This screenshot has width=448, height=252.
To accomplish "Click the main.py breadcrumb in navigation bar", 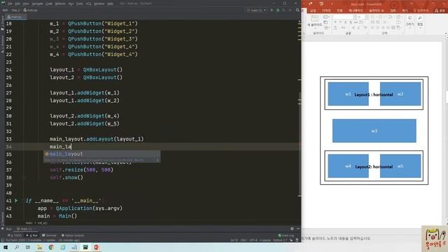I will pyautogui.click(x=31, y=10).
